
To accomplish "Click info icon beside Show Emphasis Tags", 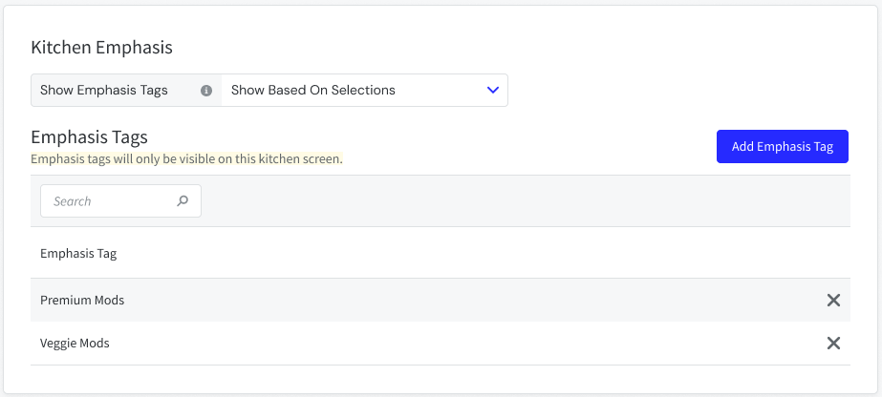I will (x=206, y=91).
